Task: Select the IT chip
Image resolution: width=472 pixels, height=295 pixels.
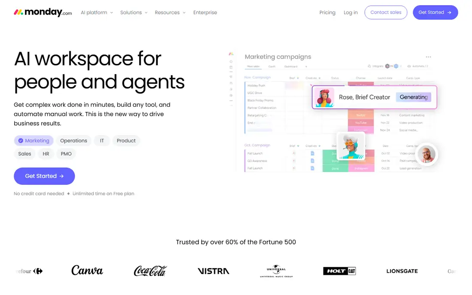Action: 102,141
